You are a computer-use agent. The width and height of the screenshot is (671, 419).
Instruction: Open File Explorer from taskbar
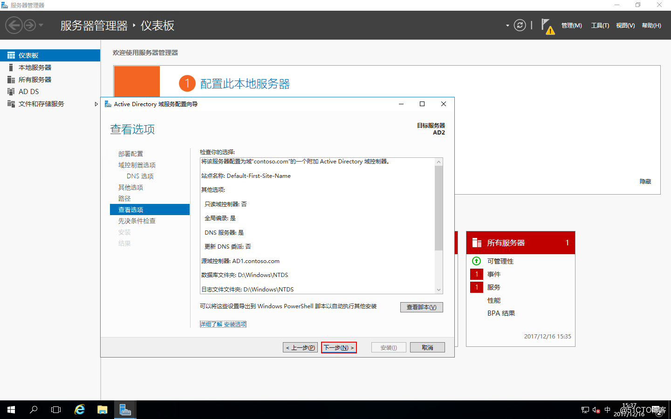click(103, 410)
